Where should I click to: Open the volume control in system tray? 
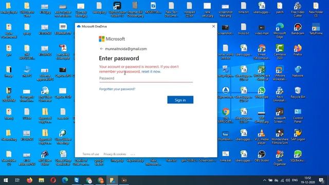click(x=288, y=180)
